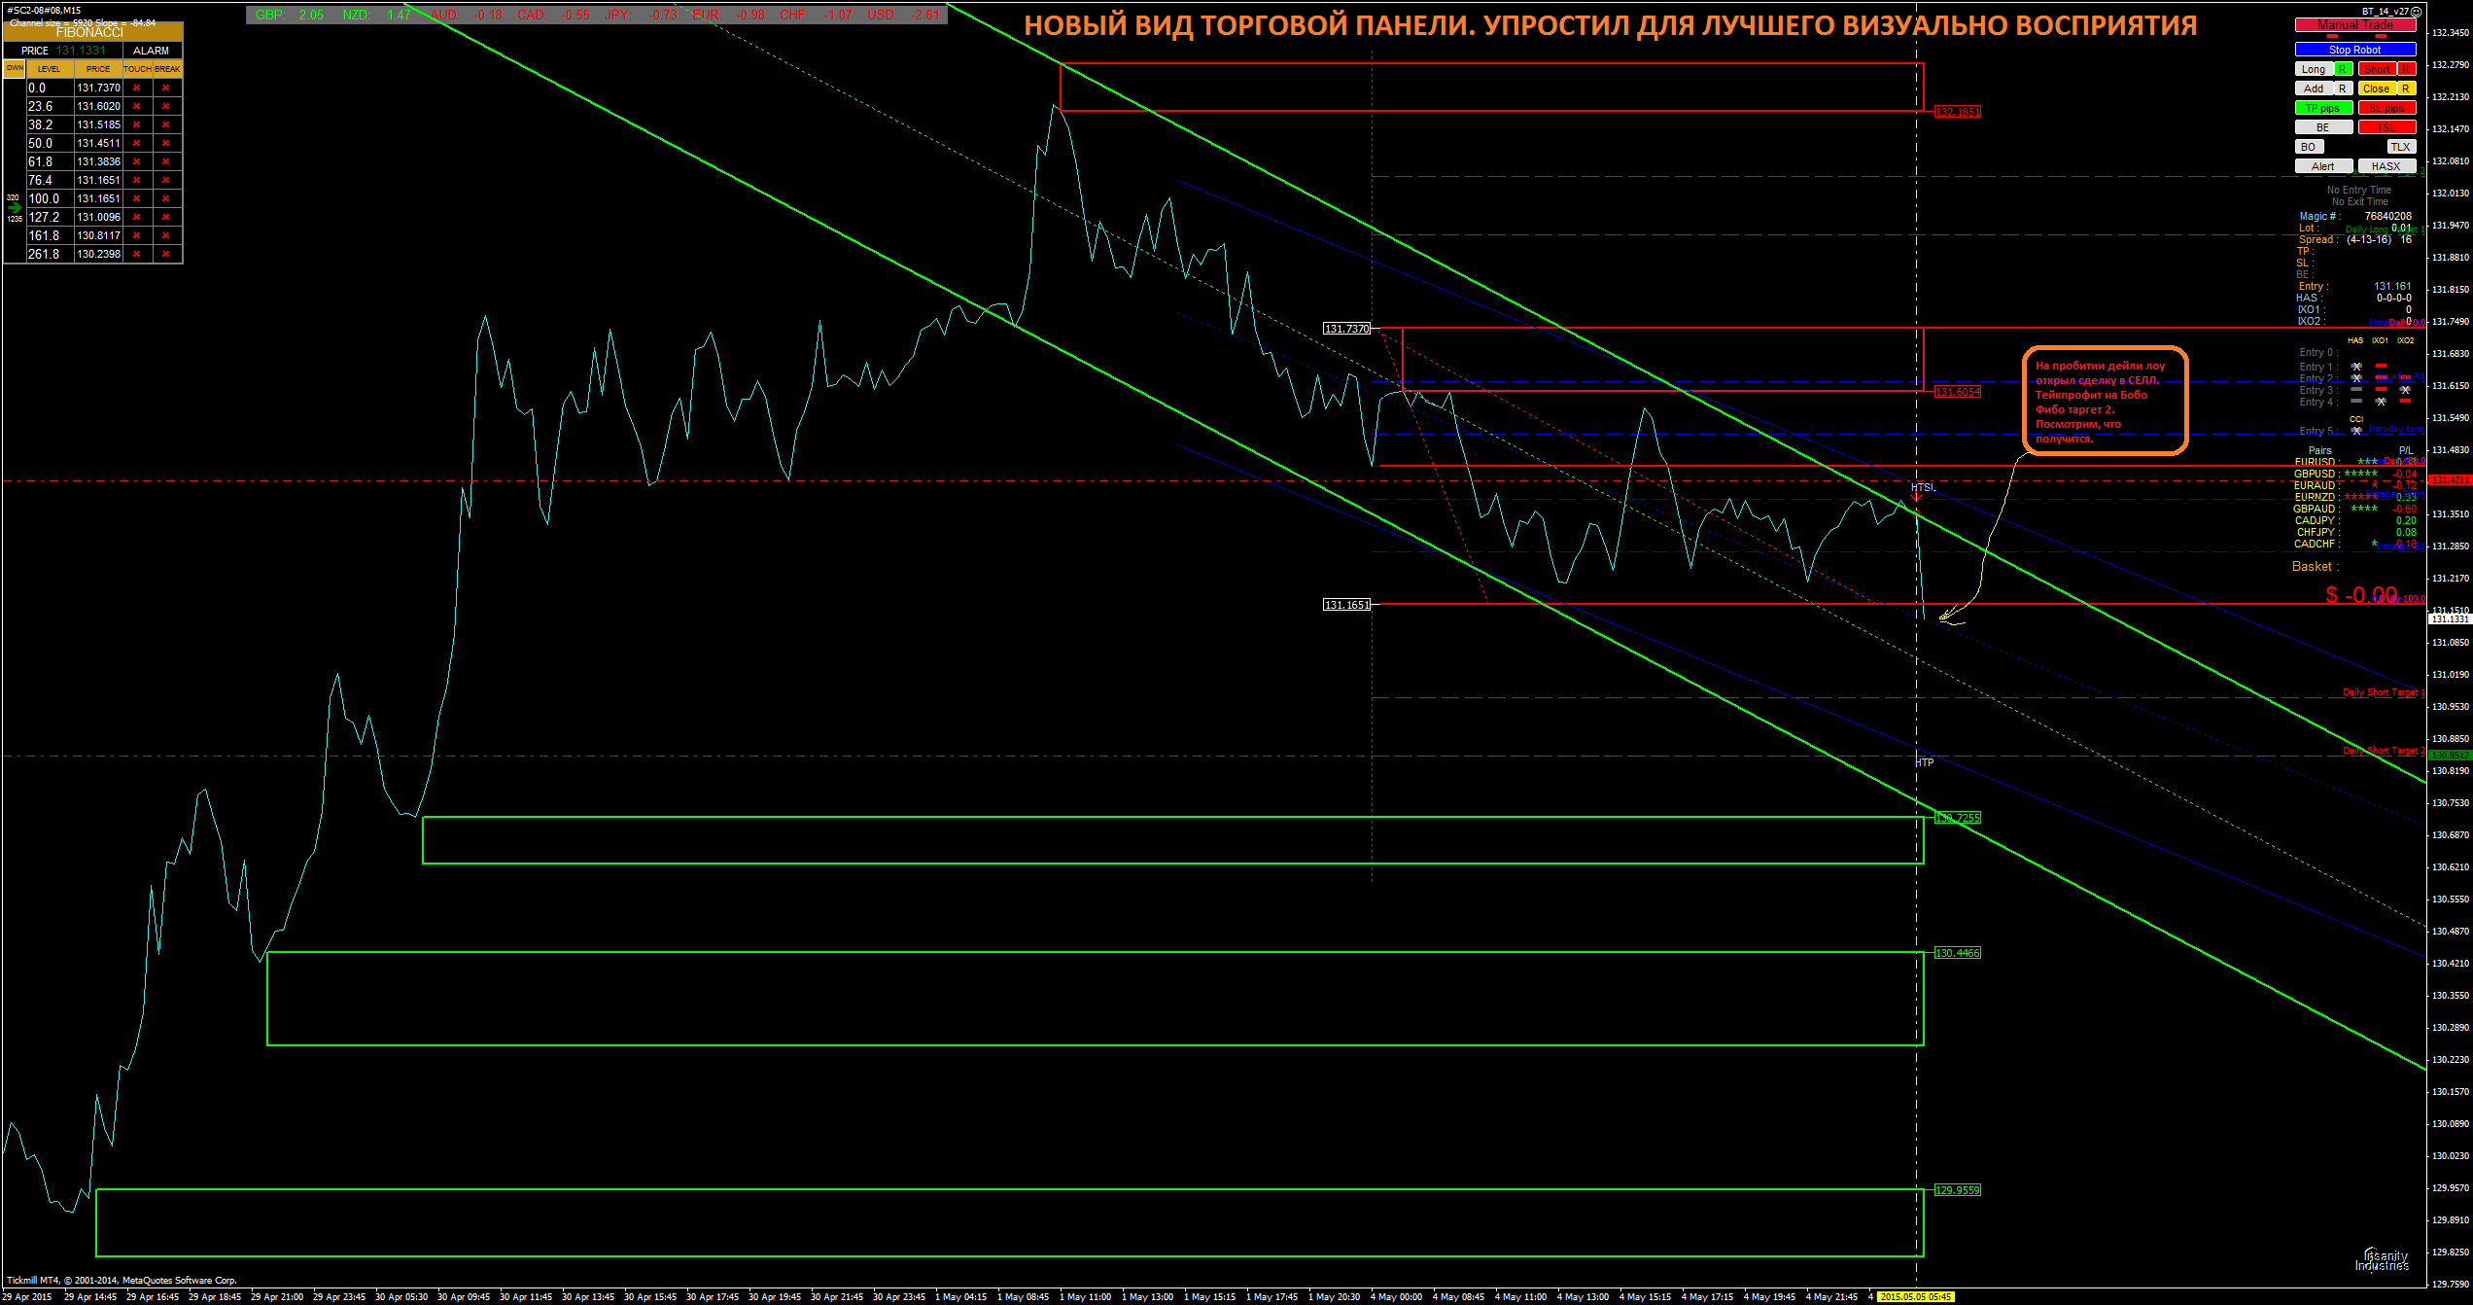Click the green 130.7255 price label
The height and width of the screenshot is (1305, 2473).
pos(1957,818)
